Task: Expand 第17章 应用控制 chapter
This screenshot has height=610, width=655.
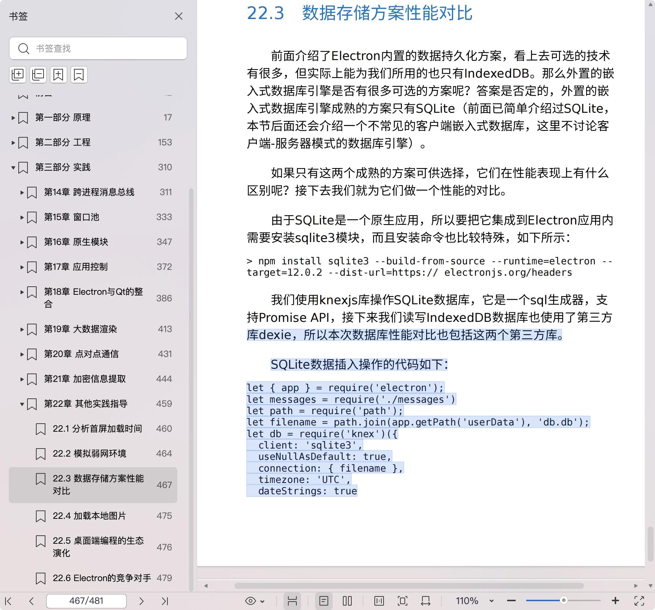Action: [x=22, y=267]
